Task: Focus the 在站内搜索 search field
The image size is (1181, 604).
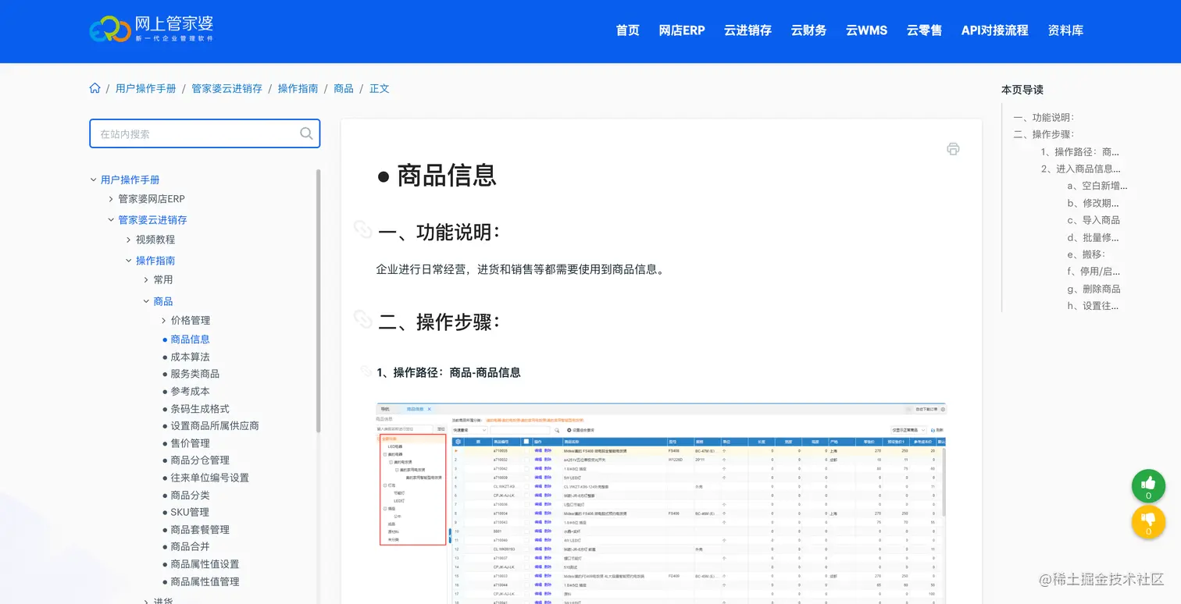Action: click(x=205, y=133)
